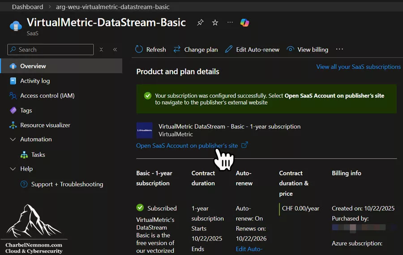Open the ellipsis menu beside the title
403x255 pixels.
tap(230, 22)
